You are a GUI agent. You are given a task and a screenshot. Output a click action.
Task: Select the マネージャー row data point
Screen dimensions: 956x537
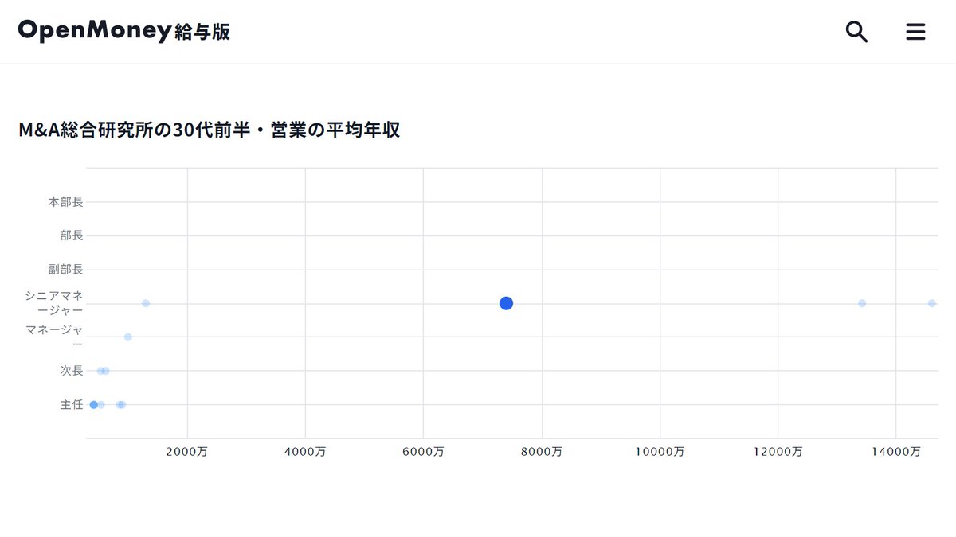click(x=127, y=337)
